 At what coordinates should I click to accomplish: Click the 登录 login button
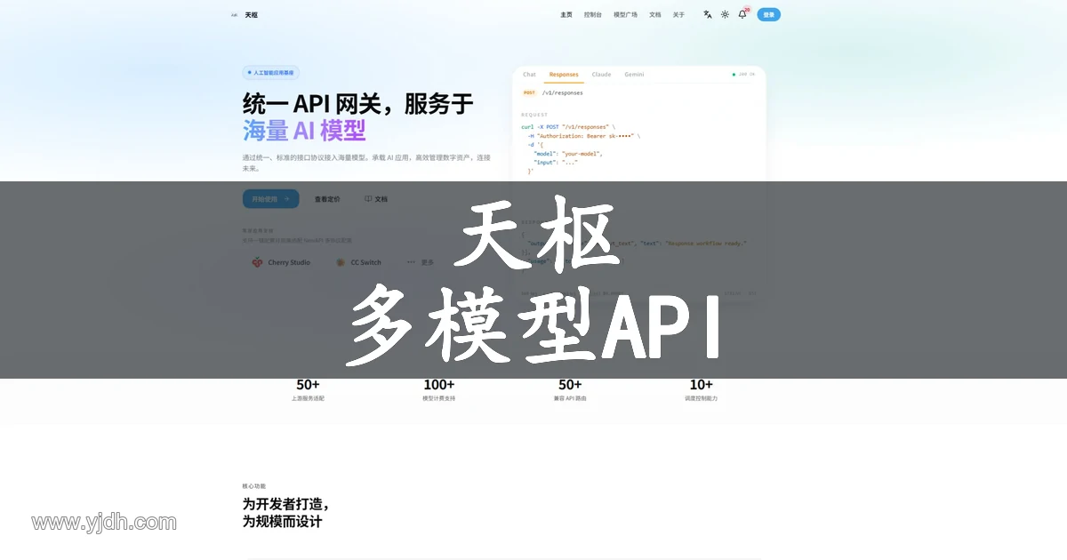[x=769, y=14]
